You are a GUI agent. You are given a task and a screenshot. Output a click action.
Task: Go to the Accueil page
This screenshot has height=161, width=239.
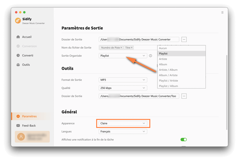point(27,37)
